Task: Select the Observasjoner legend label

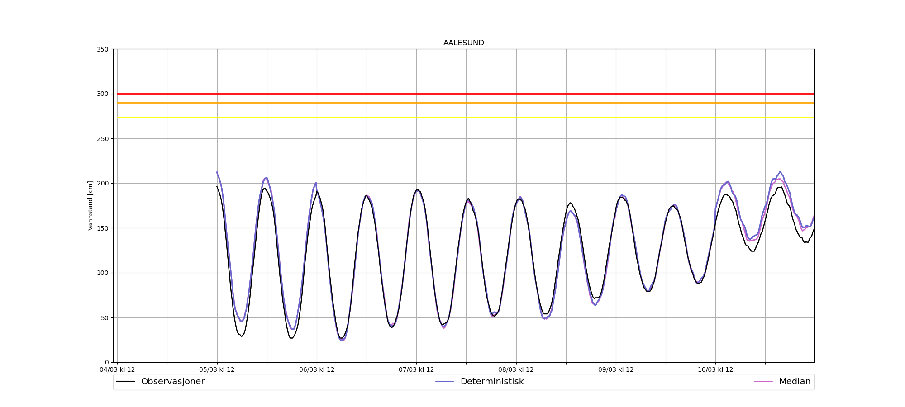Action: click(172, 382)
